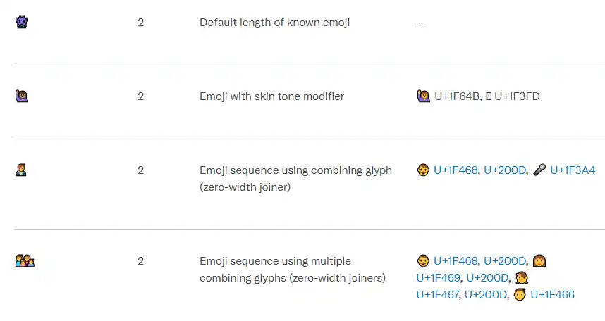Click the placeholder glyph before U+1F3FD
The image size is (605, 321).
(x=488, y=96)
